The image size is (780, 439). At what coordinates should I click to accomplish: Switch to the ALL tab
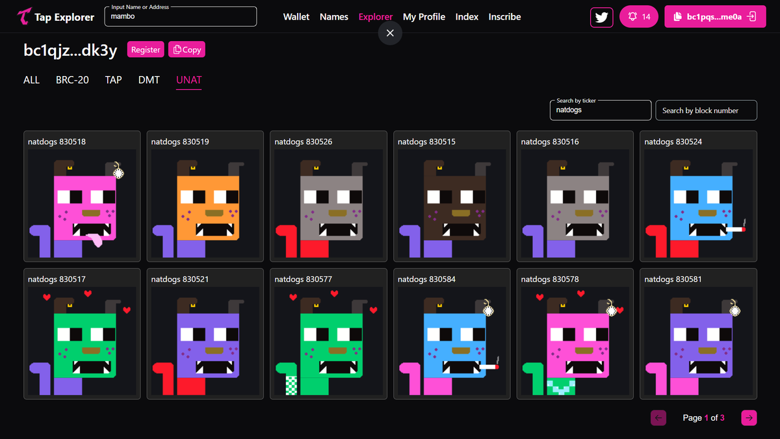(32, 80)
